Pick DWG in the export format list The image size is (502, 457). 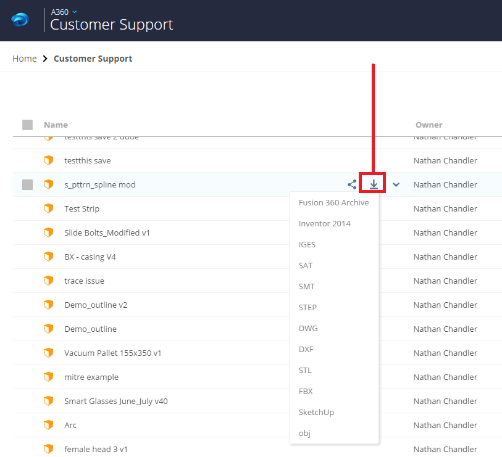308,328
